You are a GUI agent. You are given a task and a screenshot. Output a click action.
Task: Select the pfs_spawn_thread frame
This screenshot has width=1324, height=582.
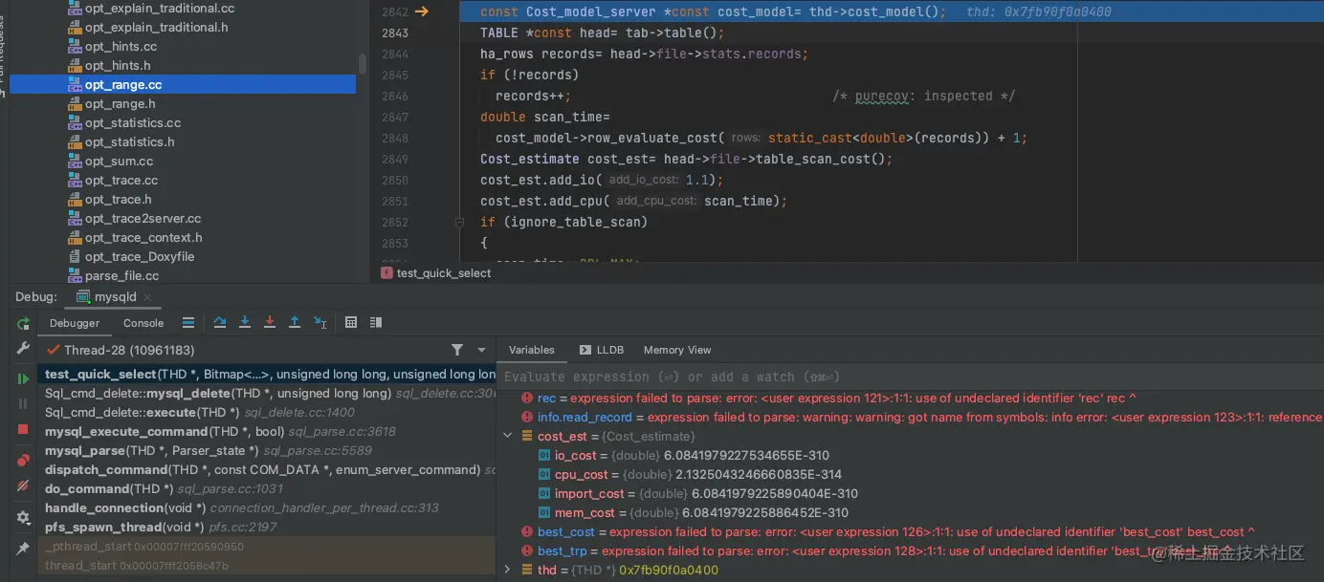click(267, 527)
